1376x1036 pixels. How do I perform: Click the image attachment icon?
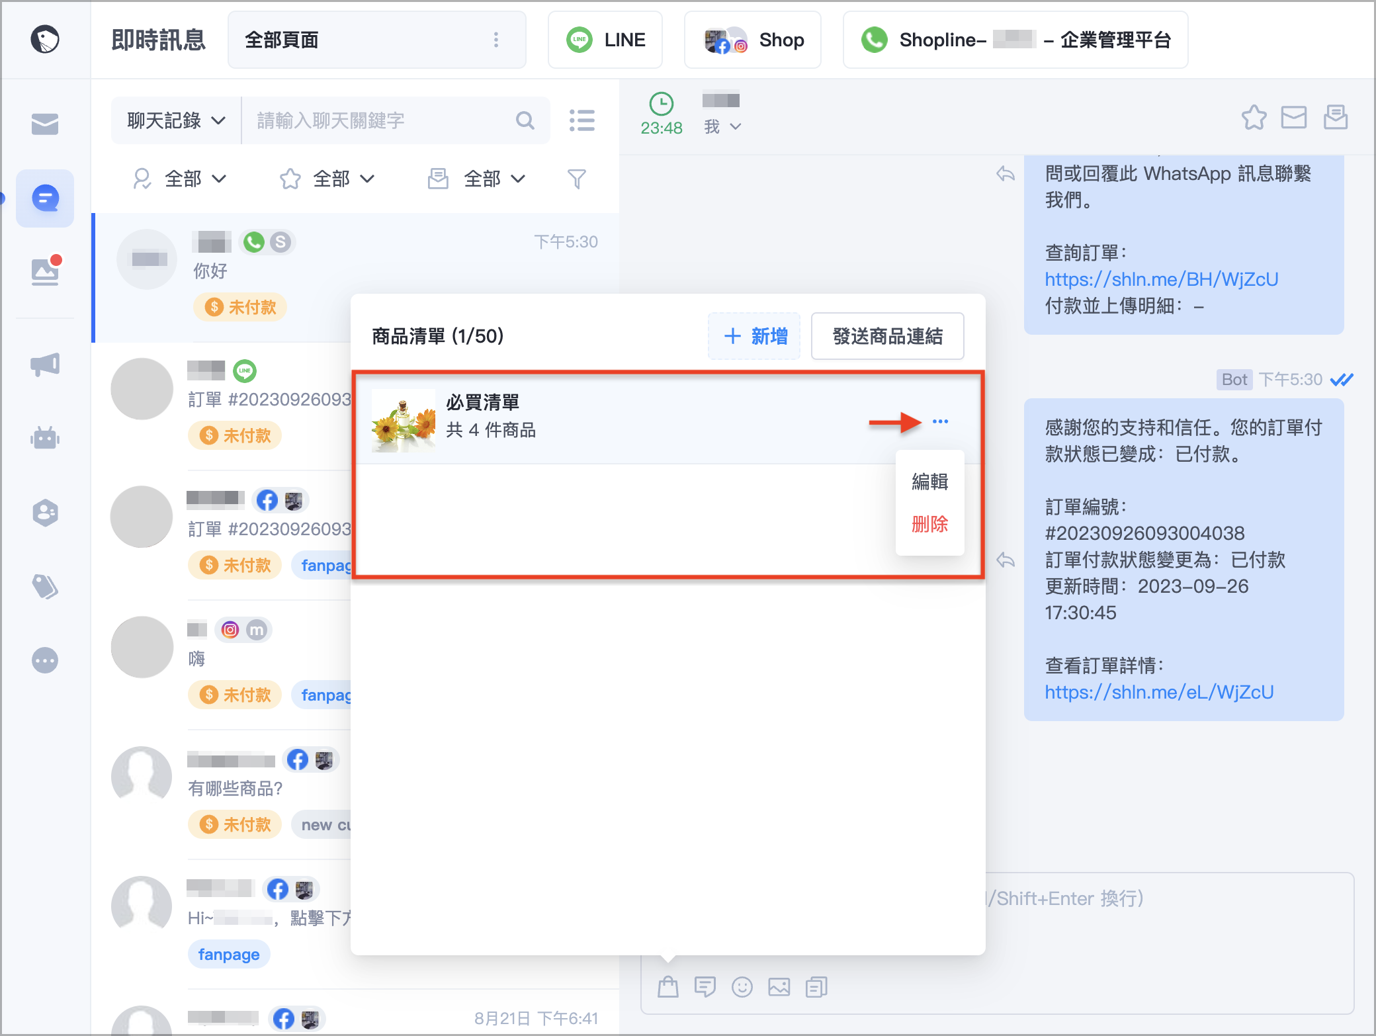click(779, 987)
